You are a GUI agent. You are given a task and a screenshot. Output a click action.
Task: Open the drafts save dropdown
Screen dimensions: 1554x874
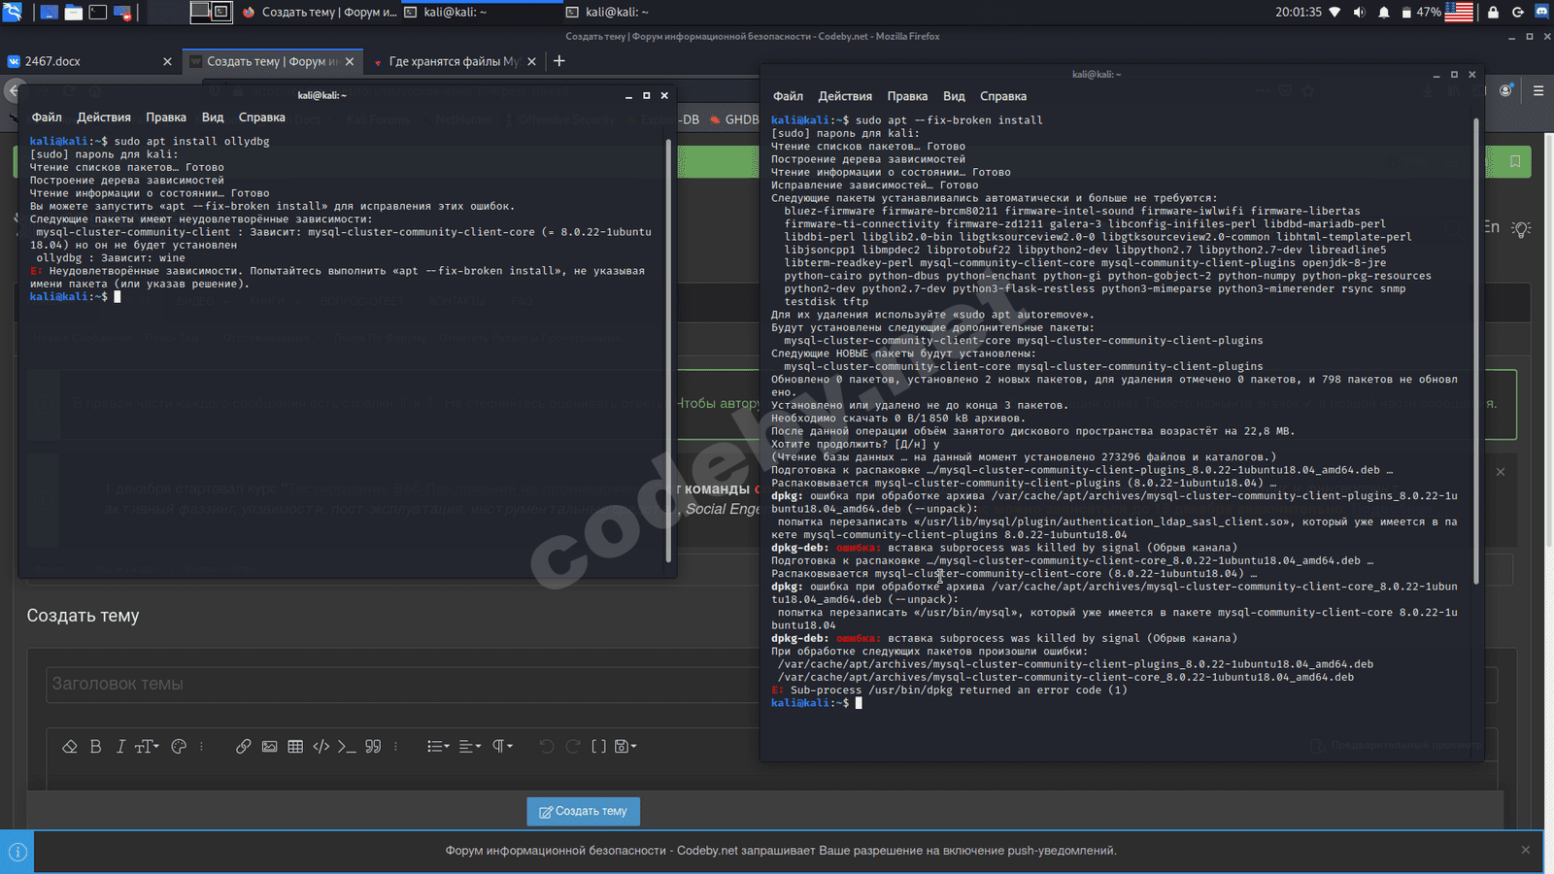(625, 746)
